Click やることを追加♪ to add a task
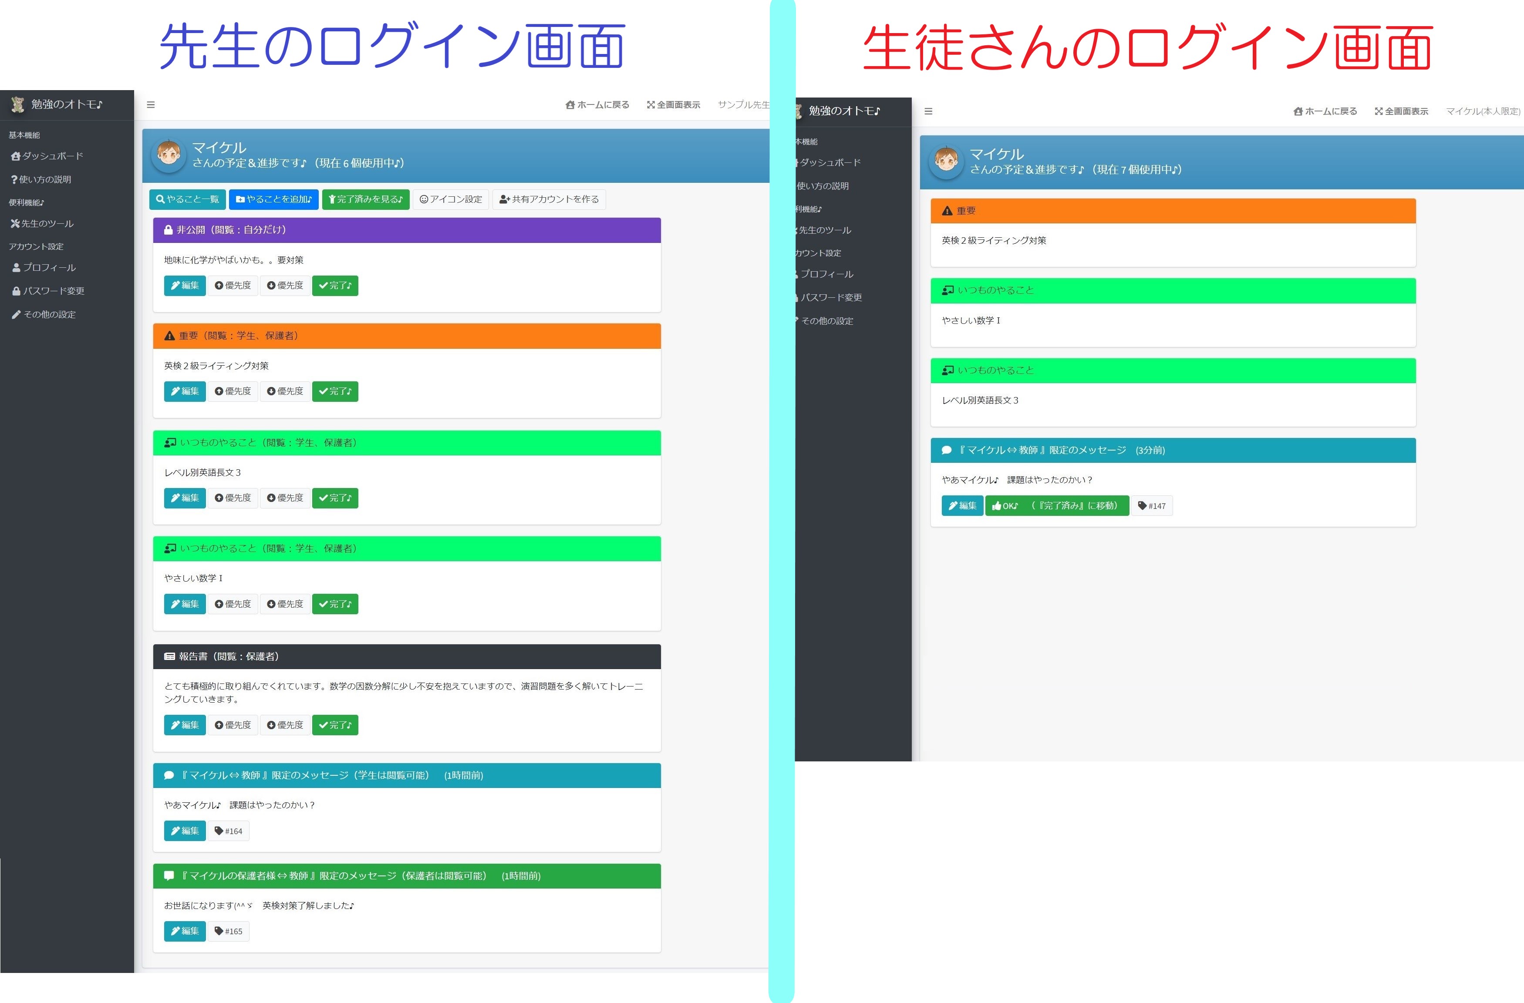Screen dimensions: 1524x1003 click(273, 199)
